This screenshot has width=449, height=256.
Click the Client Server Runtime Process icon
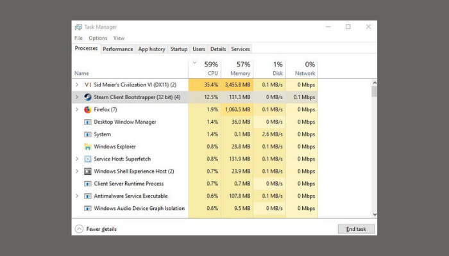(88, 184)
